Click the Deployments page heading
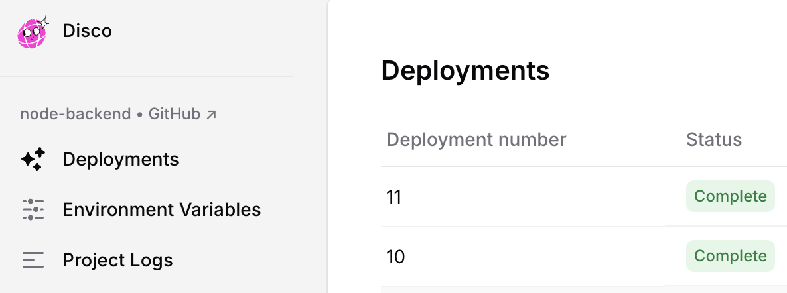787x293 pixels. click(x=465, y=70)
